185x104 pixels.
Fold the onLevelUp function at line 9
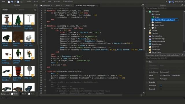(x=45, y=26)
